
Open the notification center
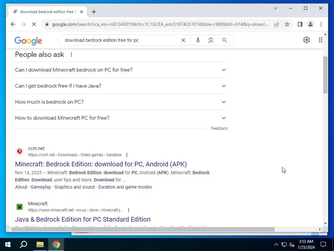[323, 244]
